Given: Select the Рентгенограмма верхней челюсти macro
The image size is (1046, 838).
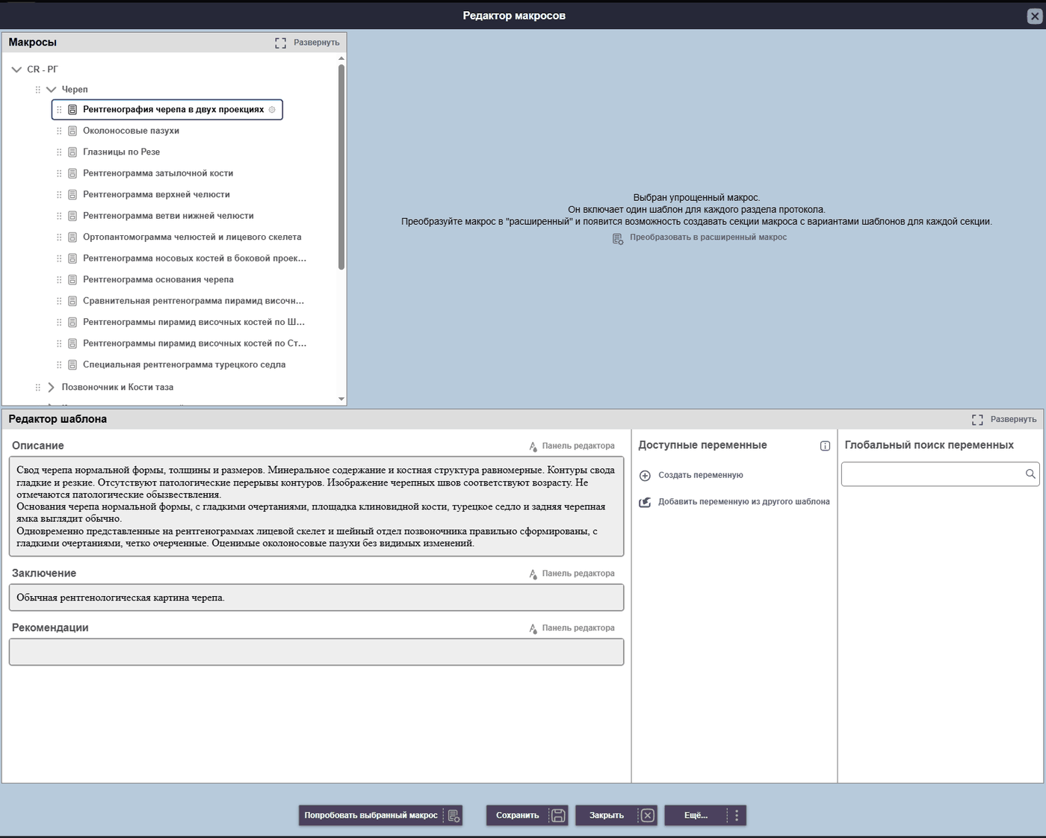Looking at the screenshot, I should 156,194.
